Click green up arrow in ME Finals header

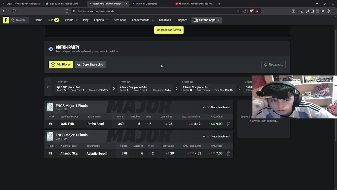[204, 107]
